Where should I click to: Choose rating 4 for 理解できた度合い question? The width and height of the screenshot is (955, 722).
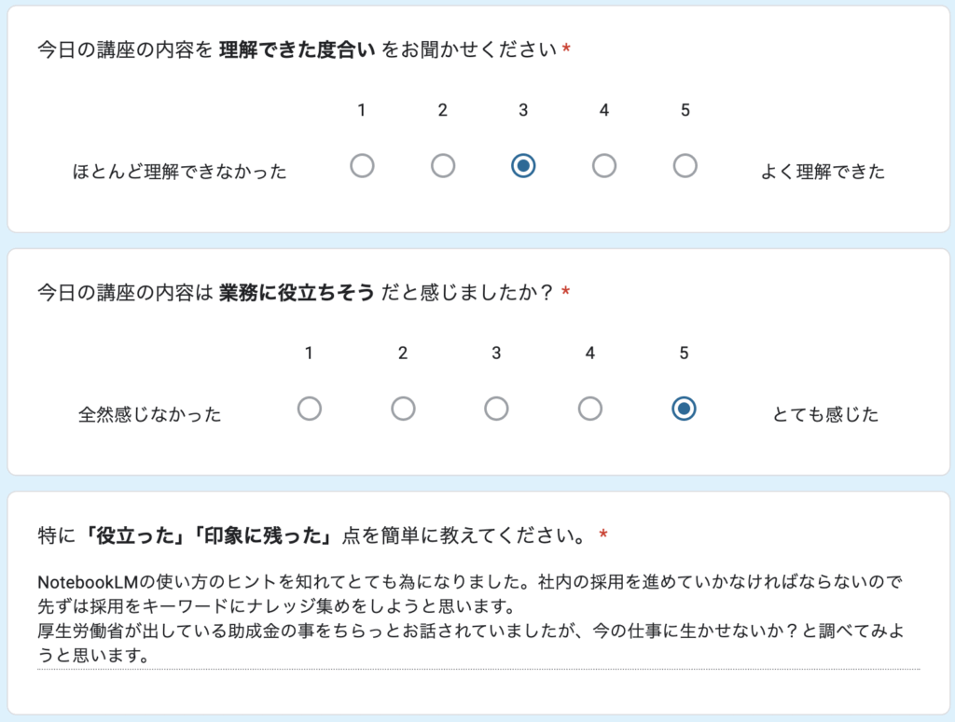click(604, 166)
